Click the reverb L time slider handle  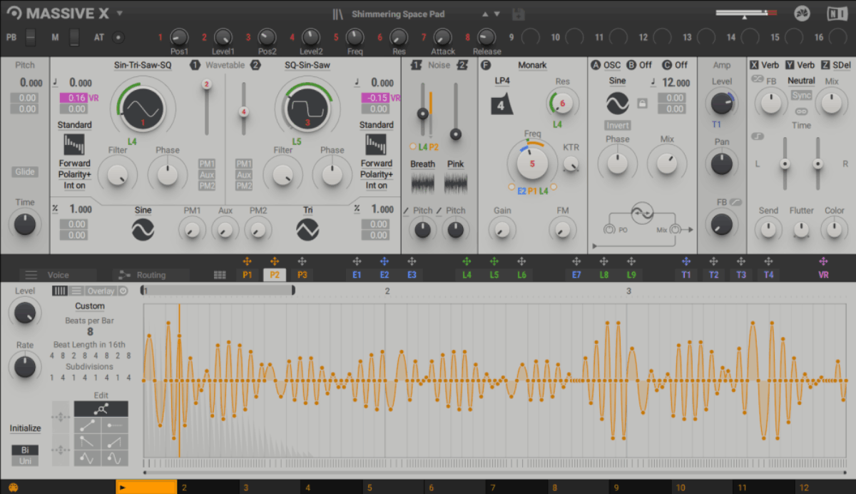(x=785, y=163)
